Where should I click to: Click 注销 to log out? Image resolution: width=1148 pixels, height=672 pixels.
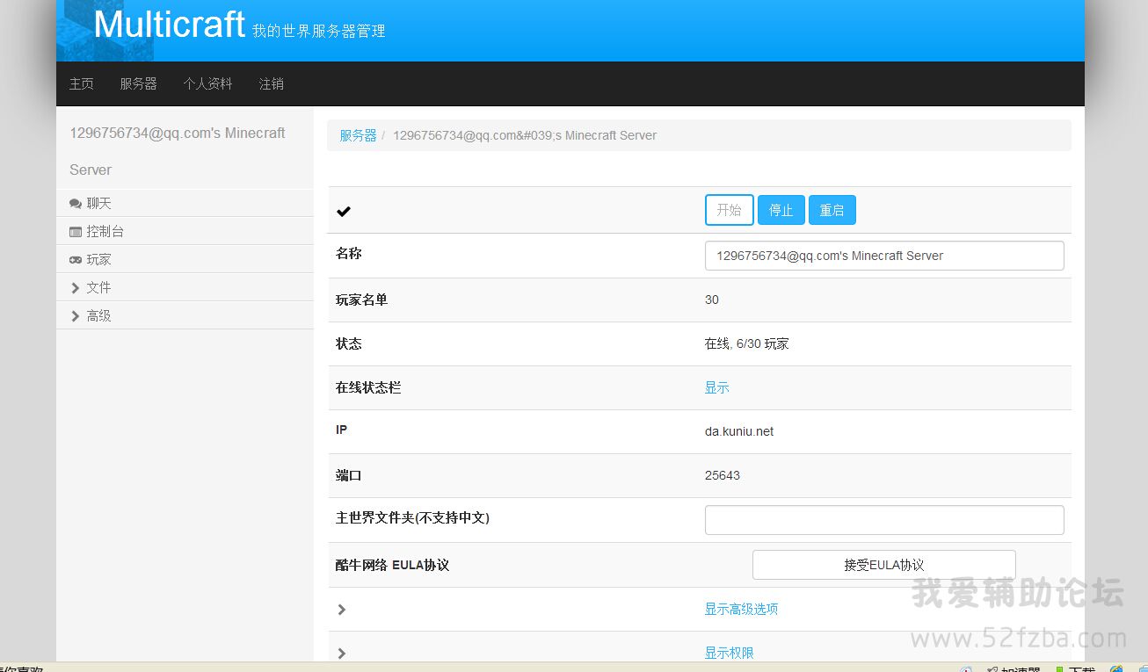click(x=271, y=83)
